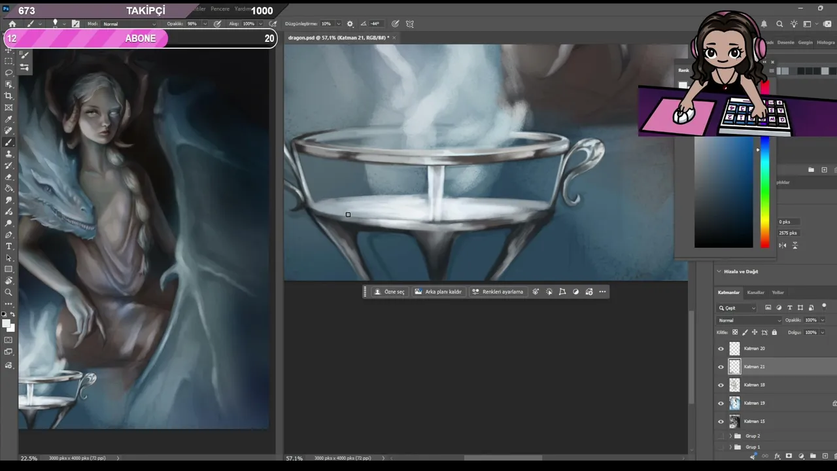Open layer blend mode Normal dropdown

click(x=749, y=321)
